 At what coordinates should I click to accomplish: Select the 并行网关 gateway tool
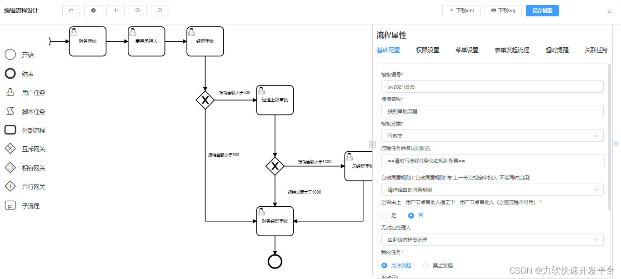pos(10,186)
